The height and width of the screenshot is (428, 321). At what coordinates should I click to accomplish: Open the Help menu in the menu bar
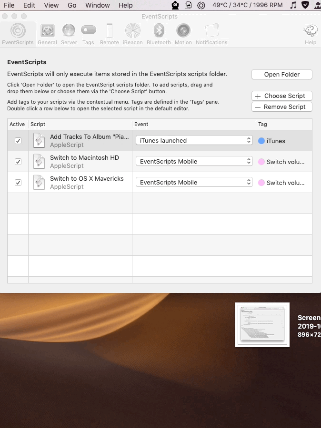coord(126,5)
